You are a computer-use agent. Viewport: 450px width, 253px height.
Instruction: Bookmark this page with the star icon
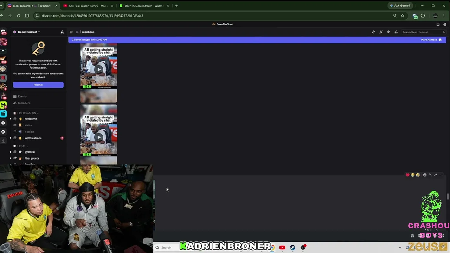(x=403, y=16)
